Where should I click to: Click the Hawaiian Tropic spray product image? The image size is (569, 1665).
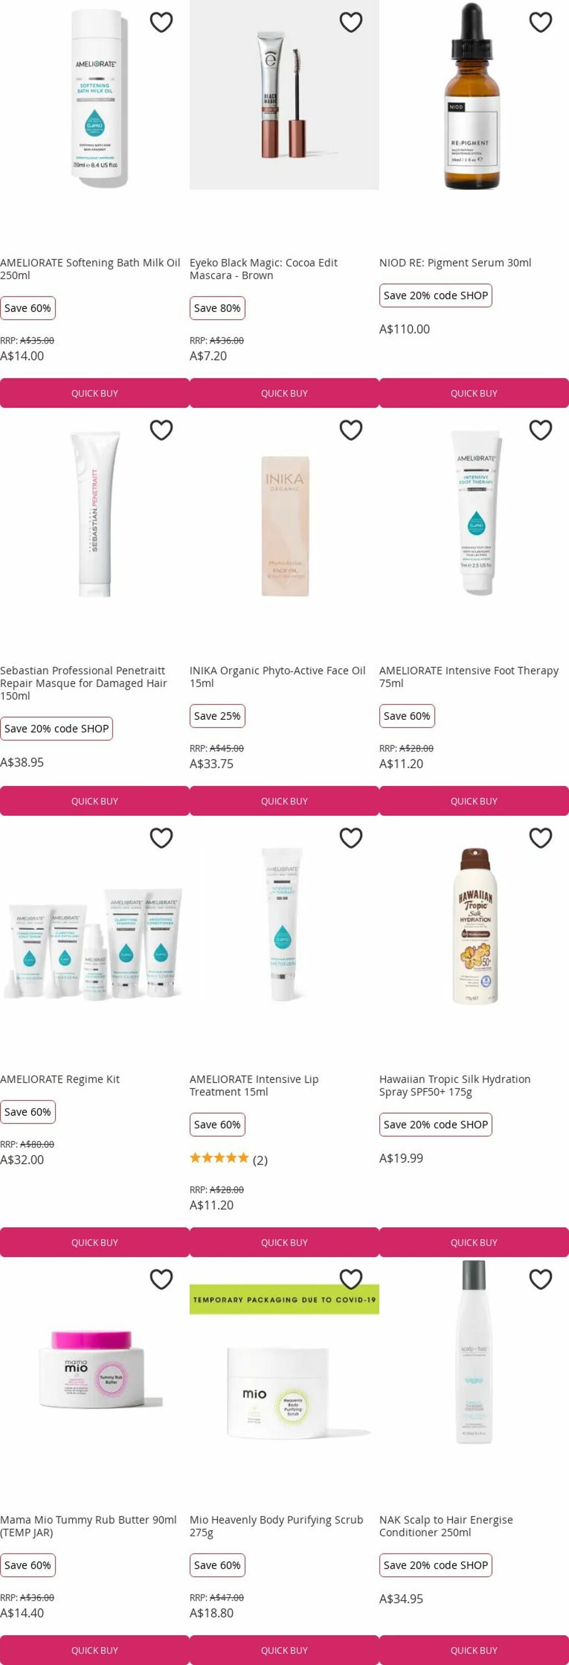point(475,926)
